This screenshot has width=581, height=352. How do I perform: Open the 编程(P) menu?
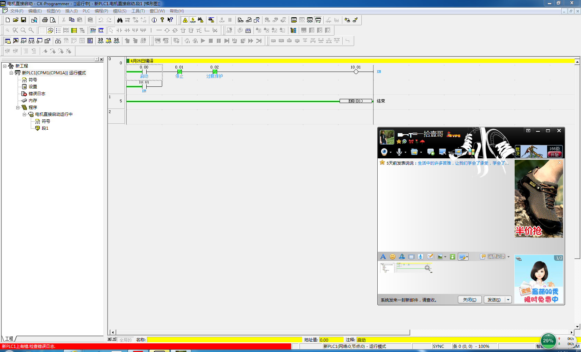tap(101, 11)
